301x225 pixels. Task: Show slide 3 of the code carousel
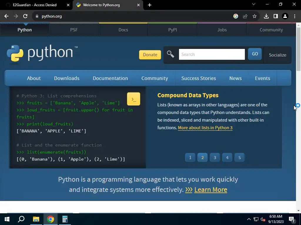[x=215, y=157]
